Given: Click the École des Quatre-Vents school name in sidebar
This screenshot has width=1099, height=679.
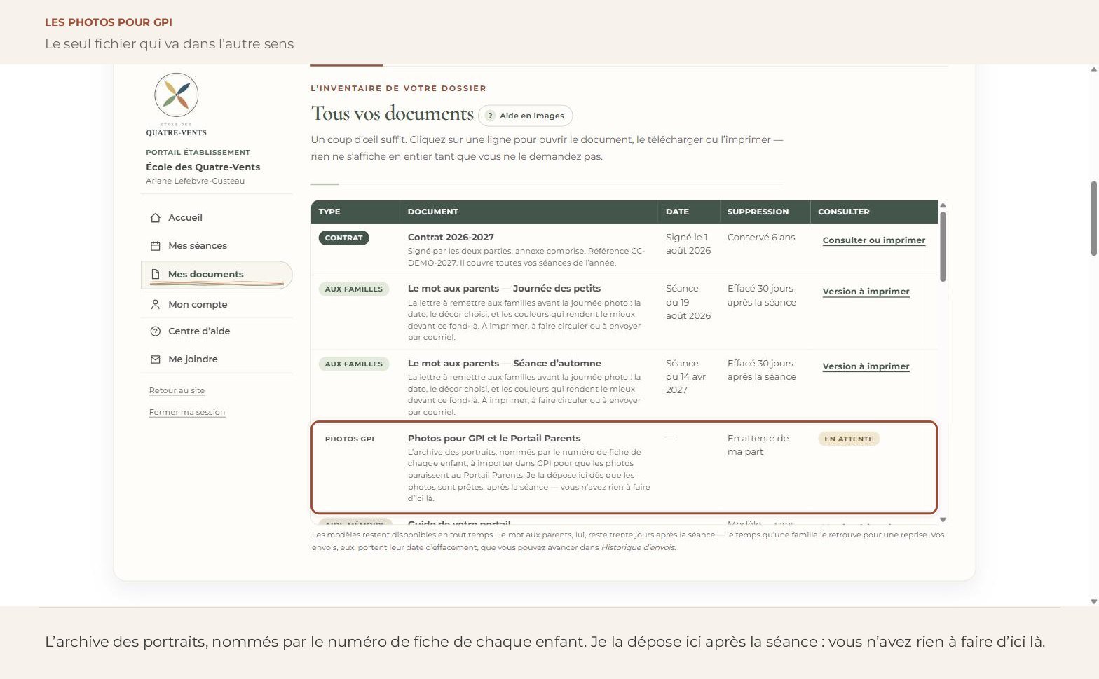Looking at the screenshot, I should (x=203, y=167).
